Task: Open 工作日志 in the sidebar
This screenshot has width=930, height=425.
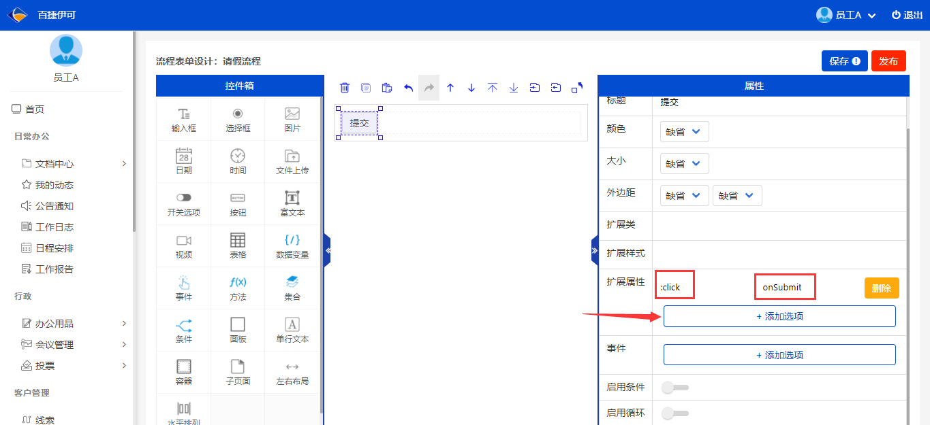Action: coord(48,227)
